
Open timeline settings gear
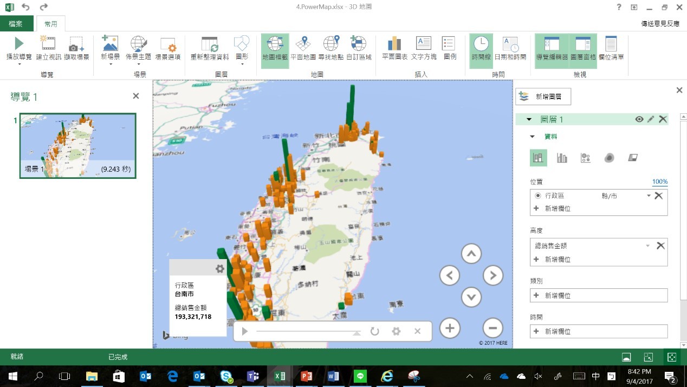[x=396, y=331]
